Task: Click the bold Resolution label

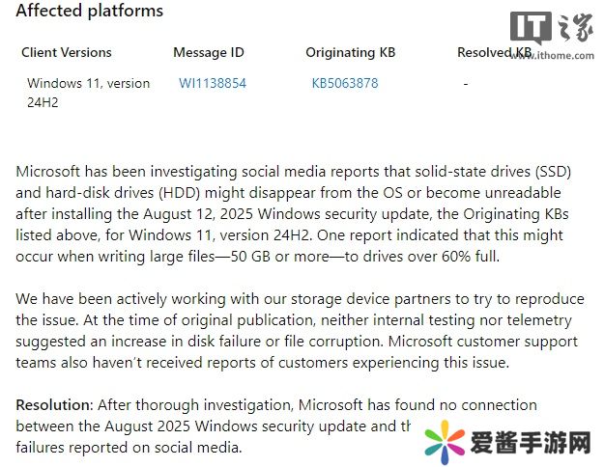Action: 52,404
